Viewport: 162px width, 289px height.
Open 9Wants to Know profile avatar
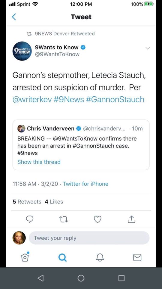click(x=22, y=51)
